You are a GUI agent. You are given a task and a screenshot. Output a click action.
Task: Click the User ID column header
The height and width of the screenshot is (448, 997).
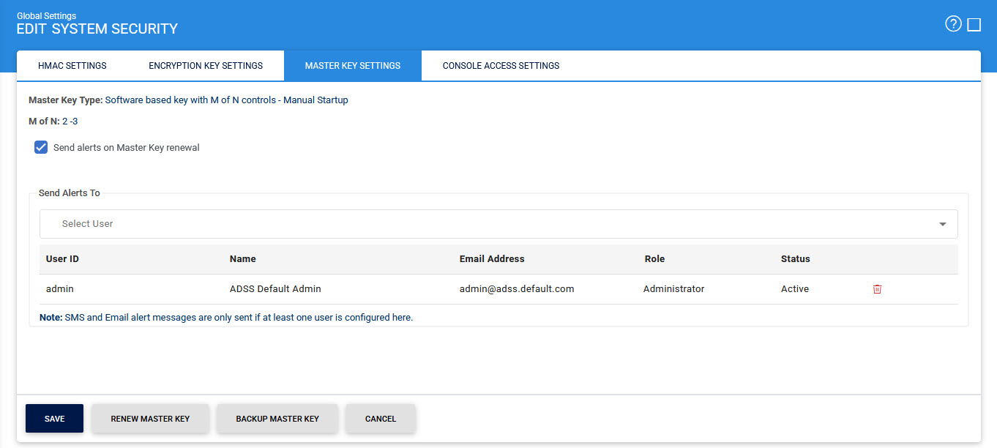click(62, 259)
